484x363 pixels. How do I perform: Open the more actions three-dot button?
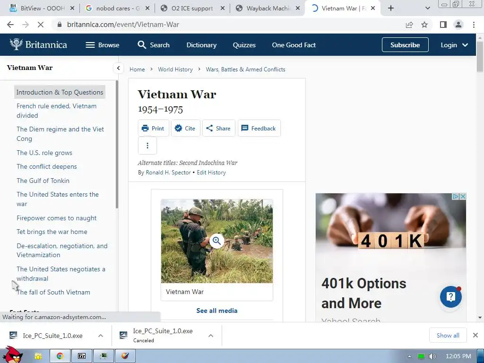click(x=147, y=146)
